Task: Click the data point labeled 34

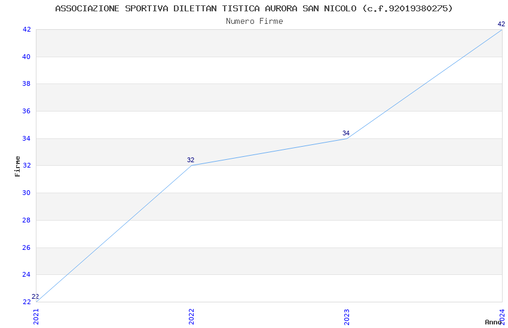Action: click(347, 138)
